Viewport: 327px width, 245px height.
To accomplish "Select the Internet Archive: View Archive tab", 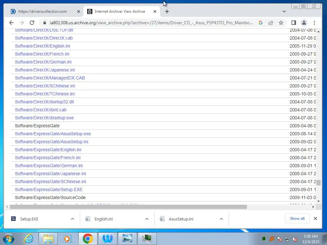I will [x=119, y=11].
